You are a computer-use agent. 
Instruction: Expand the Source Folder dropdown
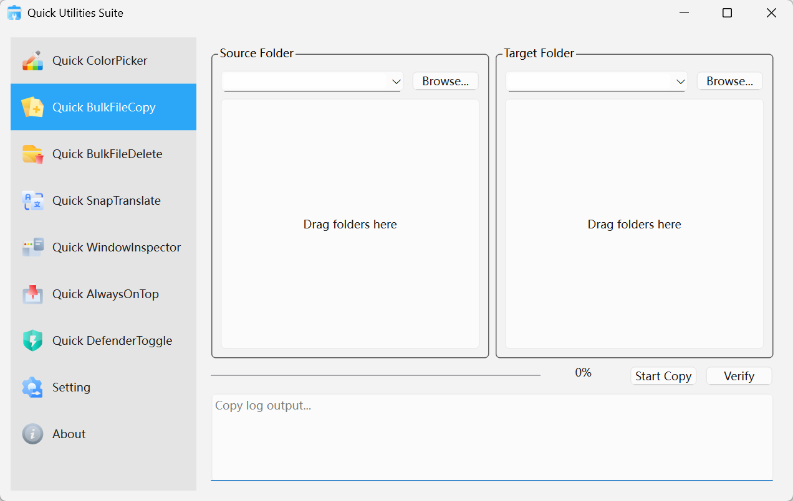[x=396, y=81]
